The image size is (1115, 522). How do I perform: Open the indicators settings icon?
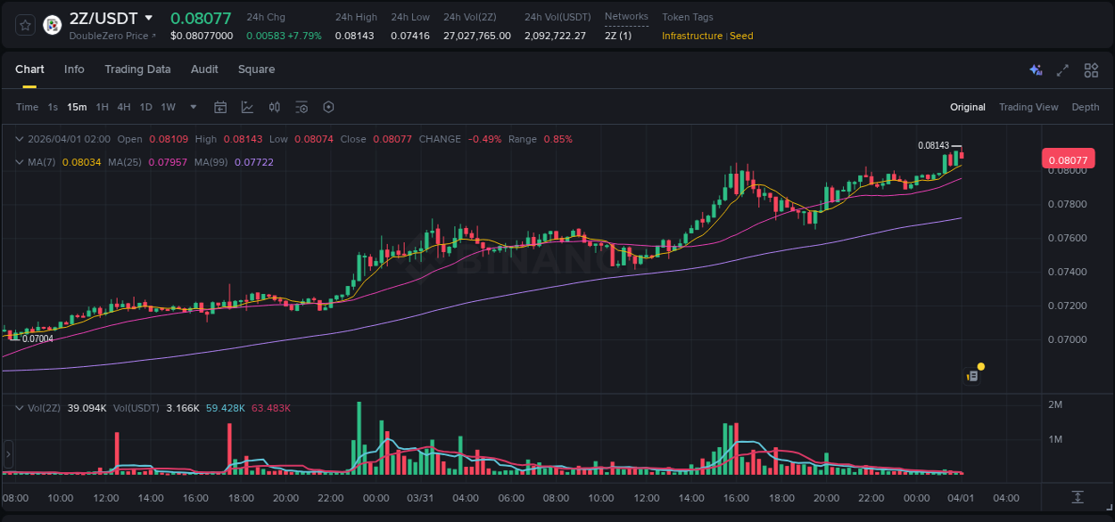301,107
